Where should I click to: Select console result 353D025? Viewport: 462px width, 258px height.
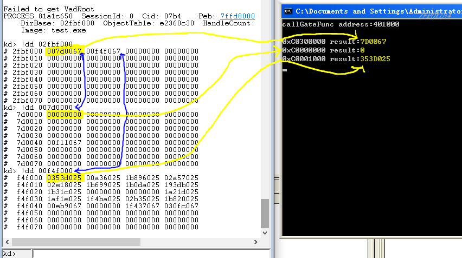(375, 59)
